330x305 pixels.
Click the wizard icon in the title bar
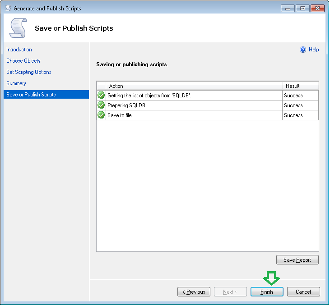pos(8,8)
